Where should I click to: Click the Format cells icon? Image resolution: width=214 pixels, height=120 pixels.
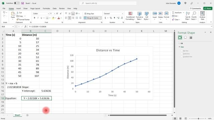click(x=167, y=13)
